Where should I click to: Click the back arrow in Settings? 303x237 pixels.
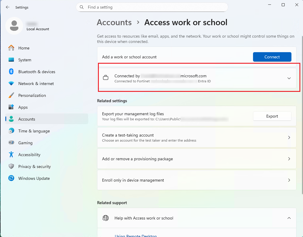pos(8,7)
